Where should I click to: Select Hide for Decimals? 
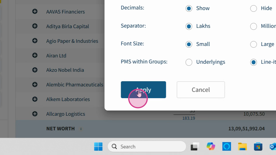(x=254, y=8)
